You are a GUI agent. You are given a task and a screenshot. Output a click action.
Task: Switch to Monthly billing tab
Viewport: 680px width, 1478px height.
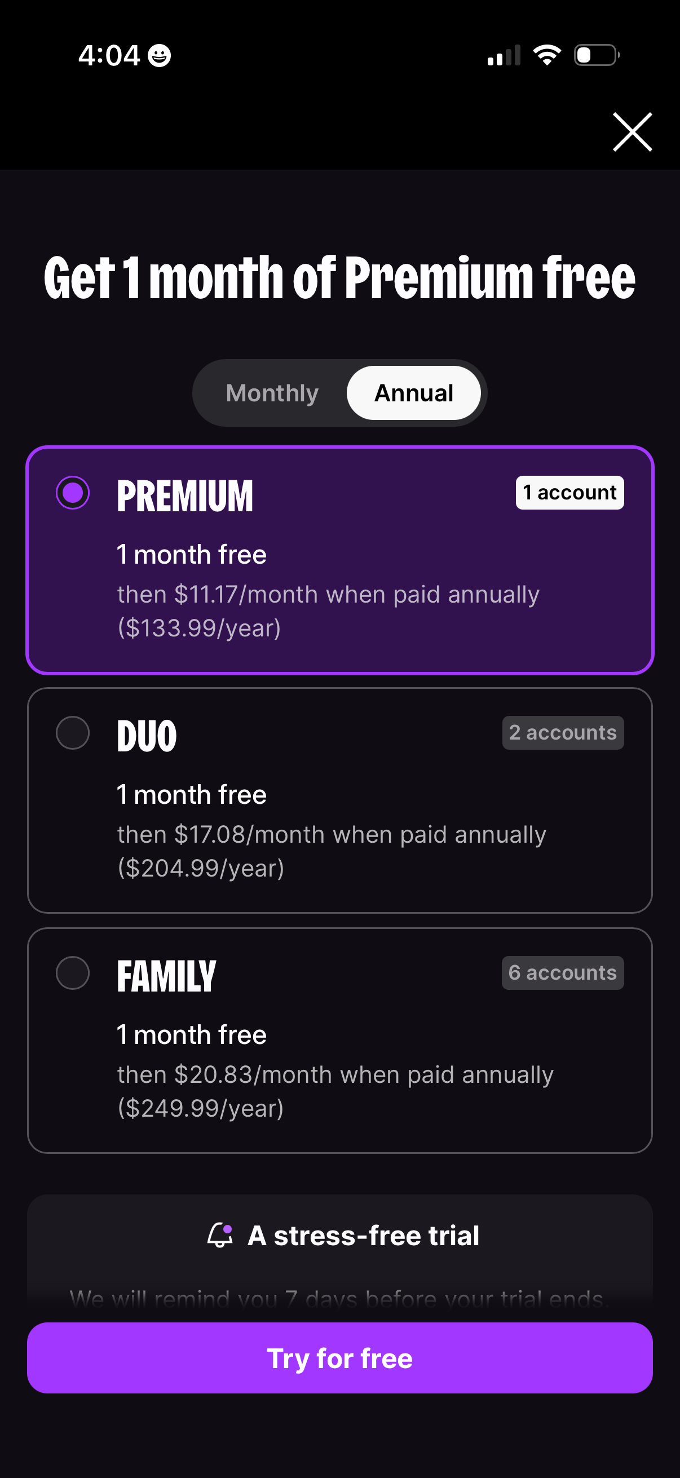coord(272,393)
